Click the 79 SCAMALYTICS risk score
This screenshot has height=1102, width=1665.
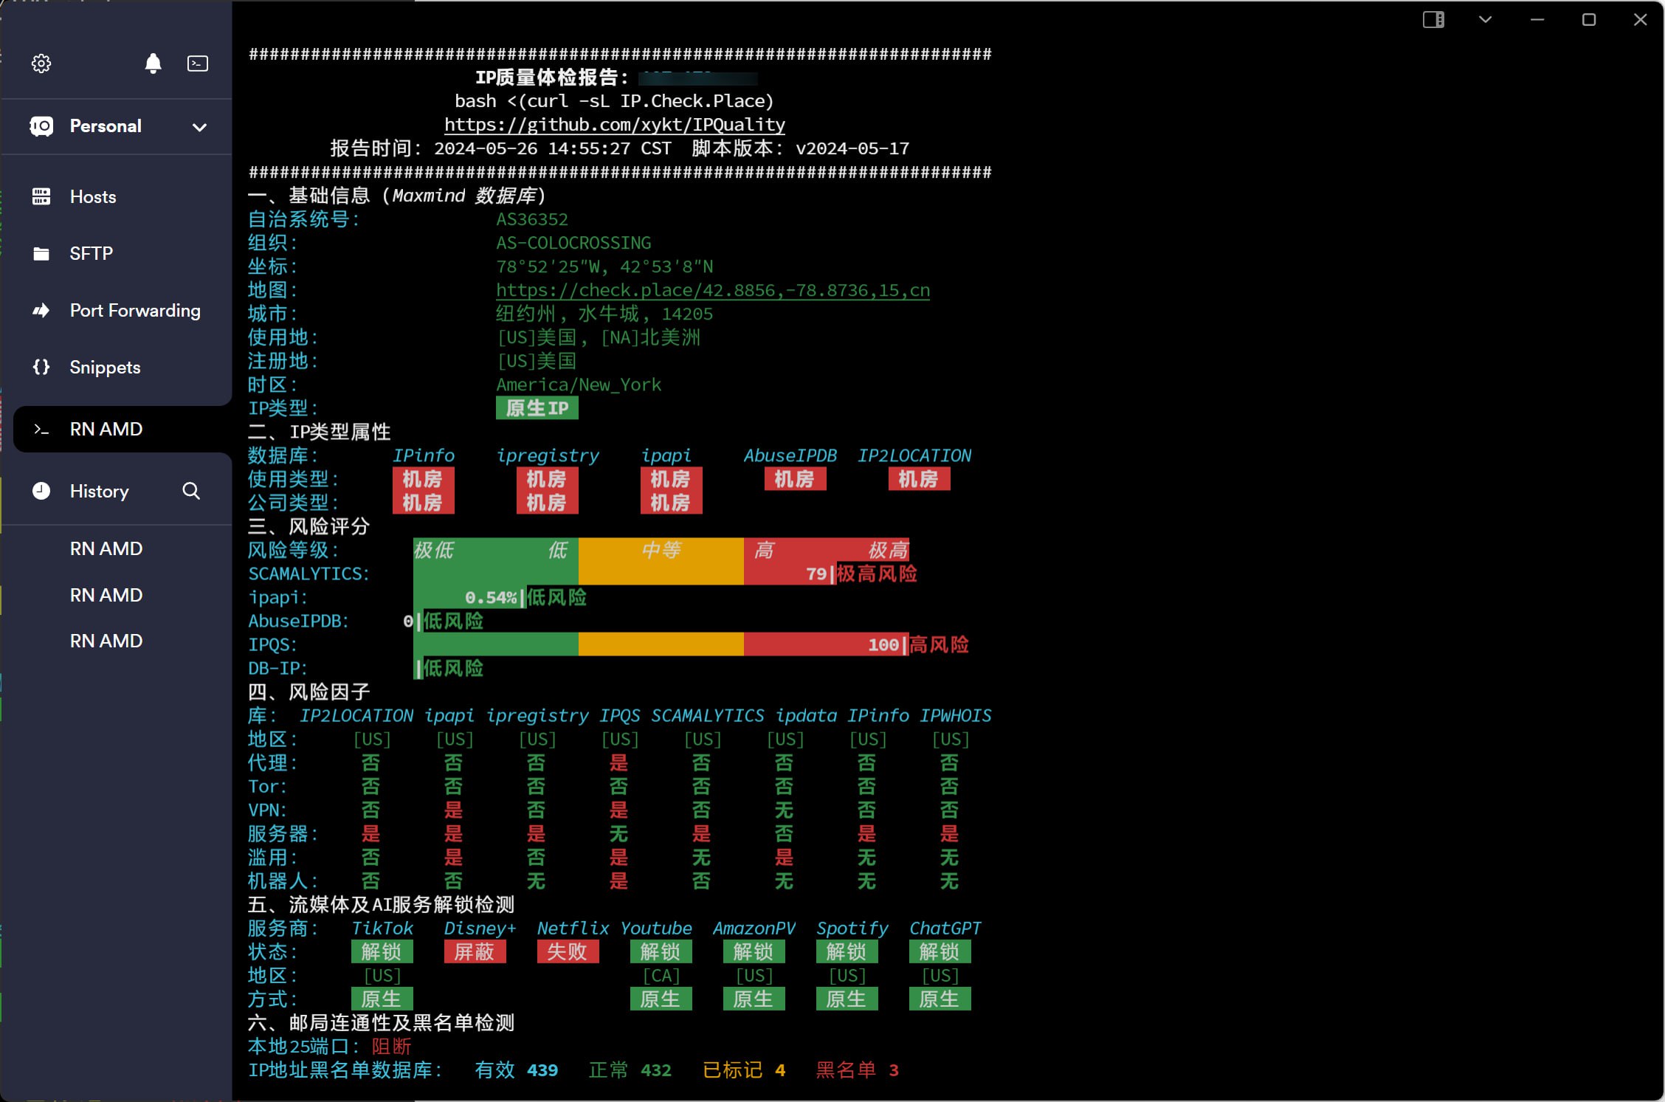click(816, 574)
